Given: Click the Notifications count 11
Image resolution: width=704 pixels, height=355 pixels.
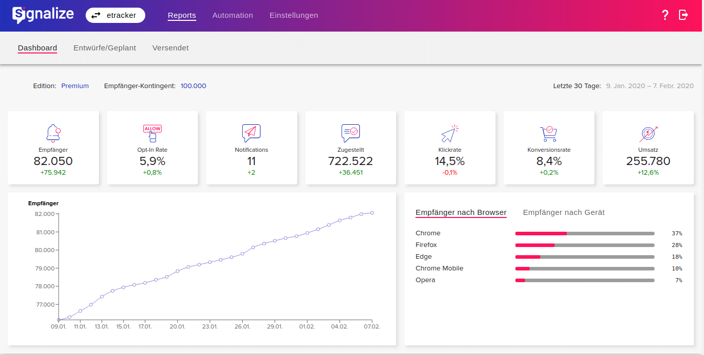Looking at the screenshot, I should (251, 161).
